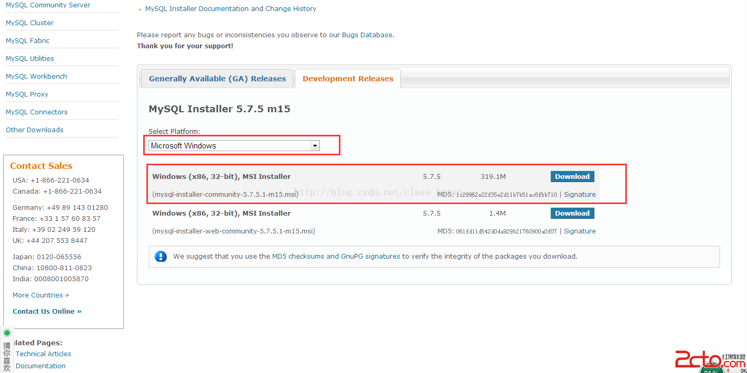Click the Select Platform label

pos(174,132)
